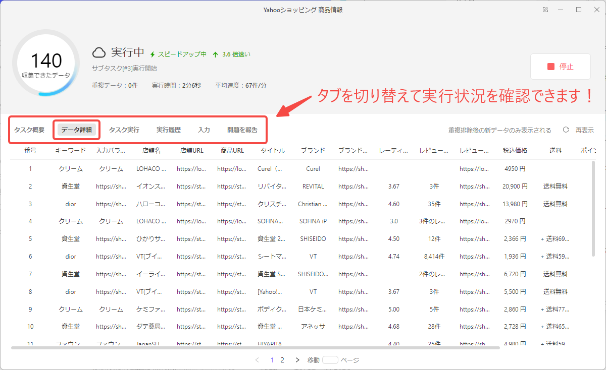Click the page number input box
The image size is (606, 370).
coord(330,360)
